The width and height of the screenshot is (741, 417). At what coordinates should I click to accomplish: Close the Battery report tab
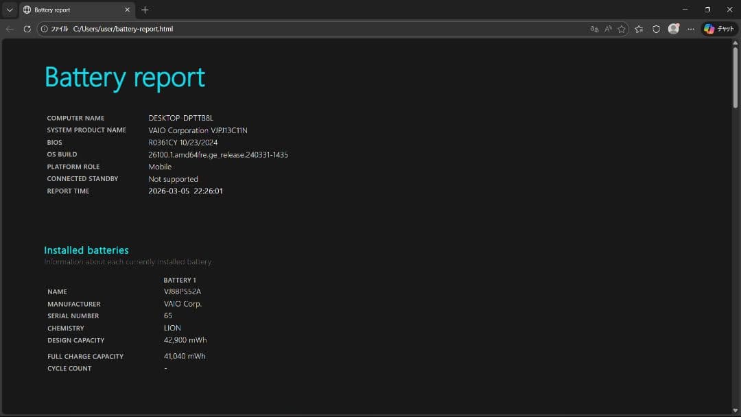click(x=128, y=10)
